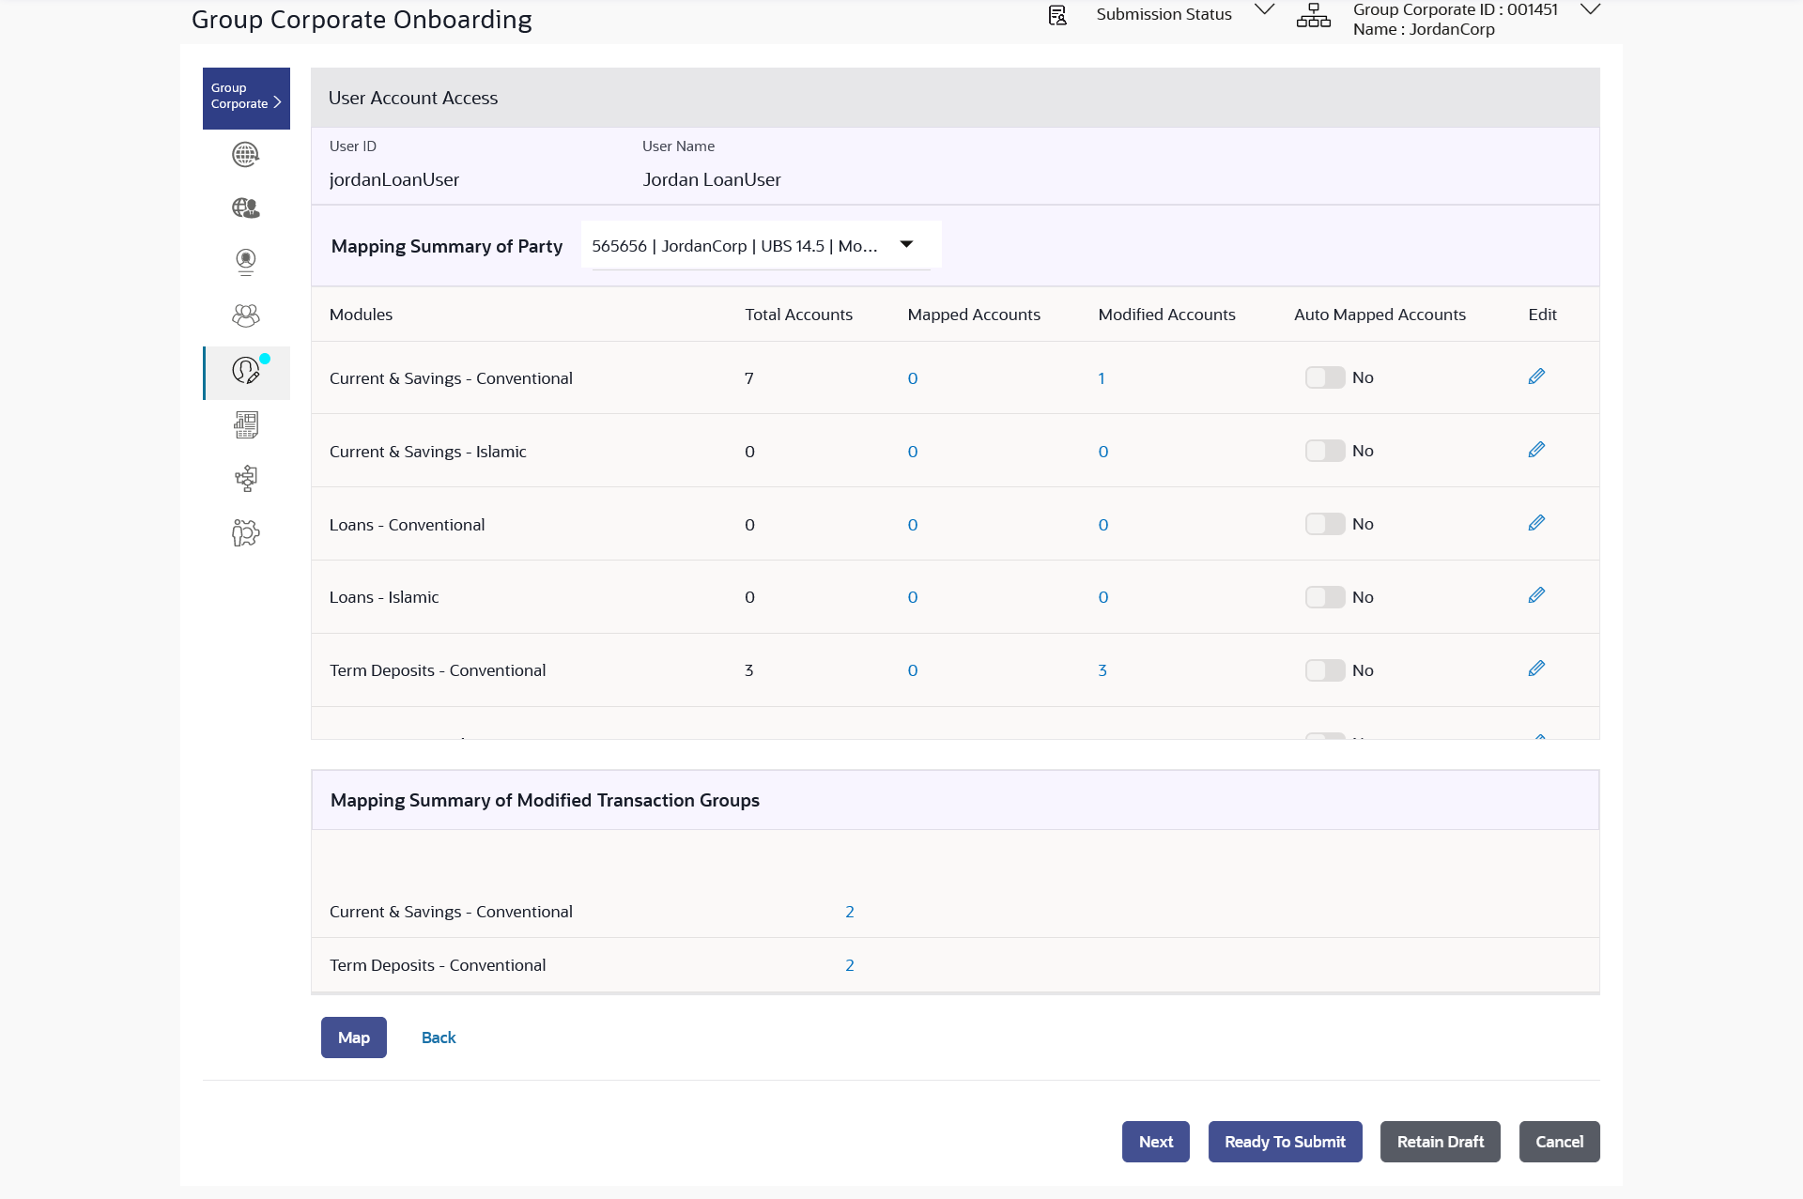This screenshot has width=1803, height=1199.
Task: Open the report document sidebar icon
Action: pos(245,425)
